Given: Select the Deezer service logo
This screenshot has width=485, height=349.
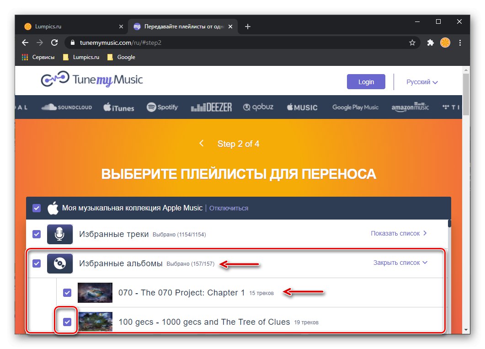Looking at the screenshot, I should (x=211, y=107).
